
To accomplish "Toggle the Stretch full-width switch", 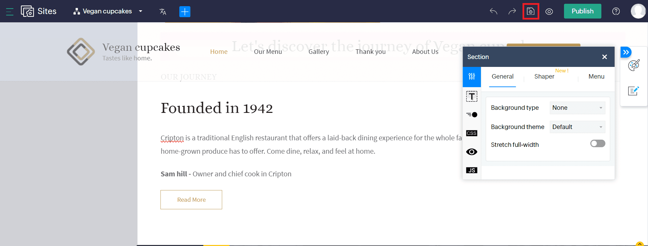I will coord(598,144).
